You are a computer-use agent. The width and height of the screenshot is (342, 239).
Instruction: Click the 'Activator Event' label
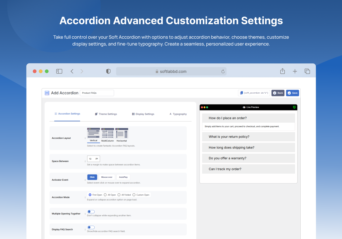coord(60,180)
